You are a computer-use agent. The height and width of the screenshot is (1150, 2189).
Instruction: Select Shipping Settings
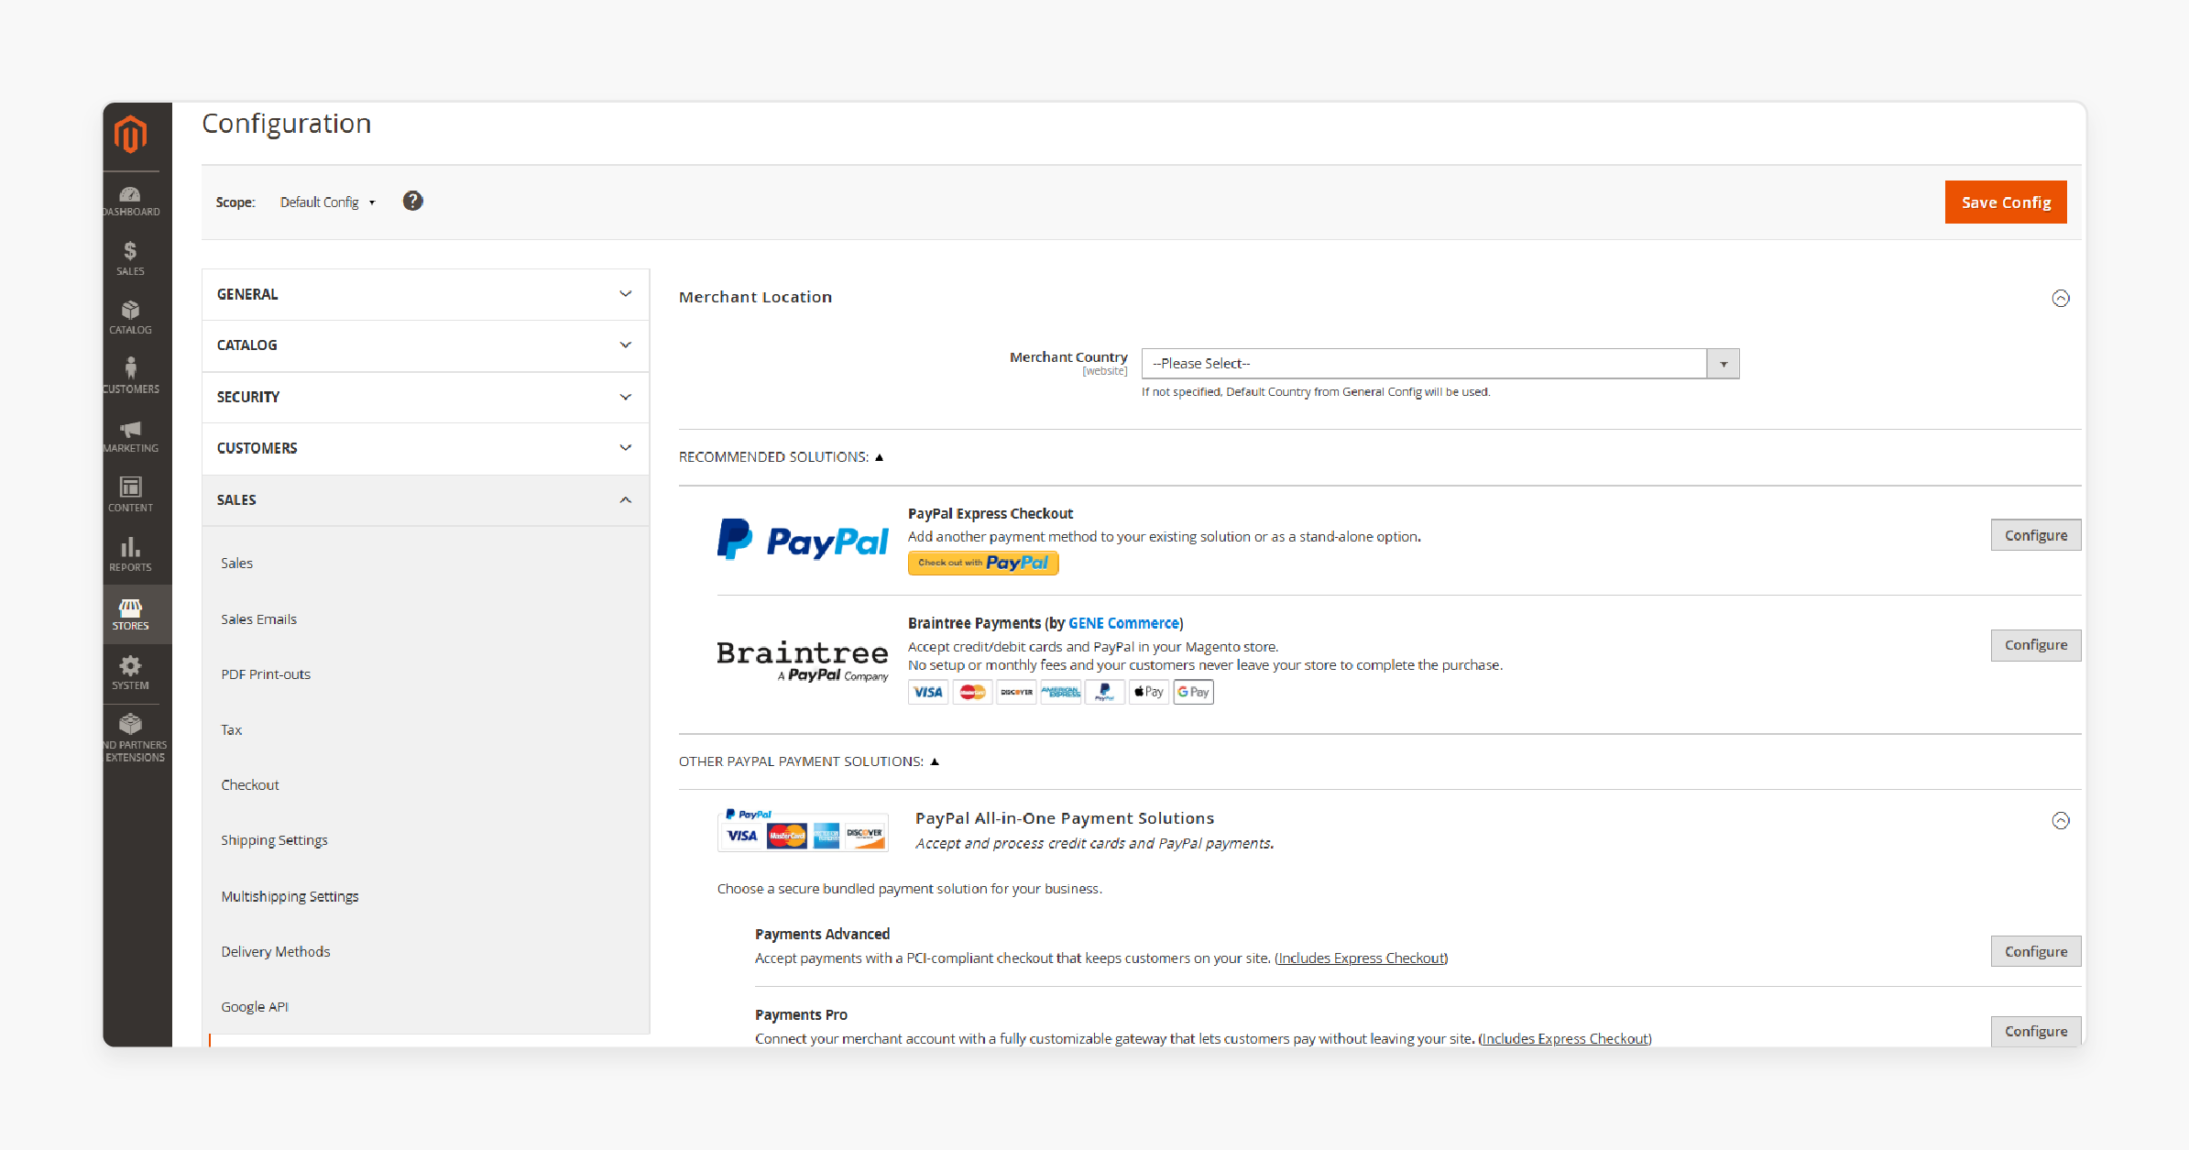[274, 840]
